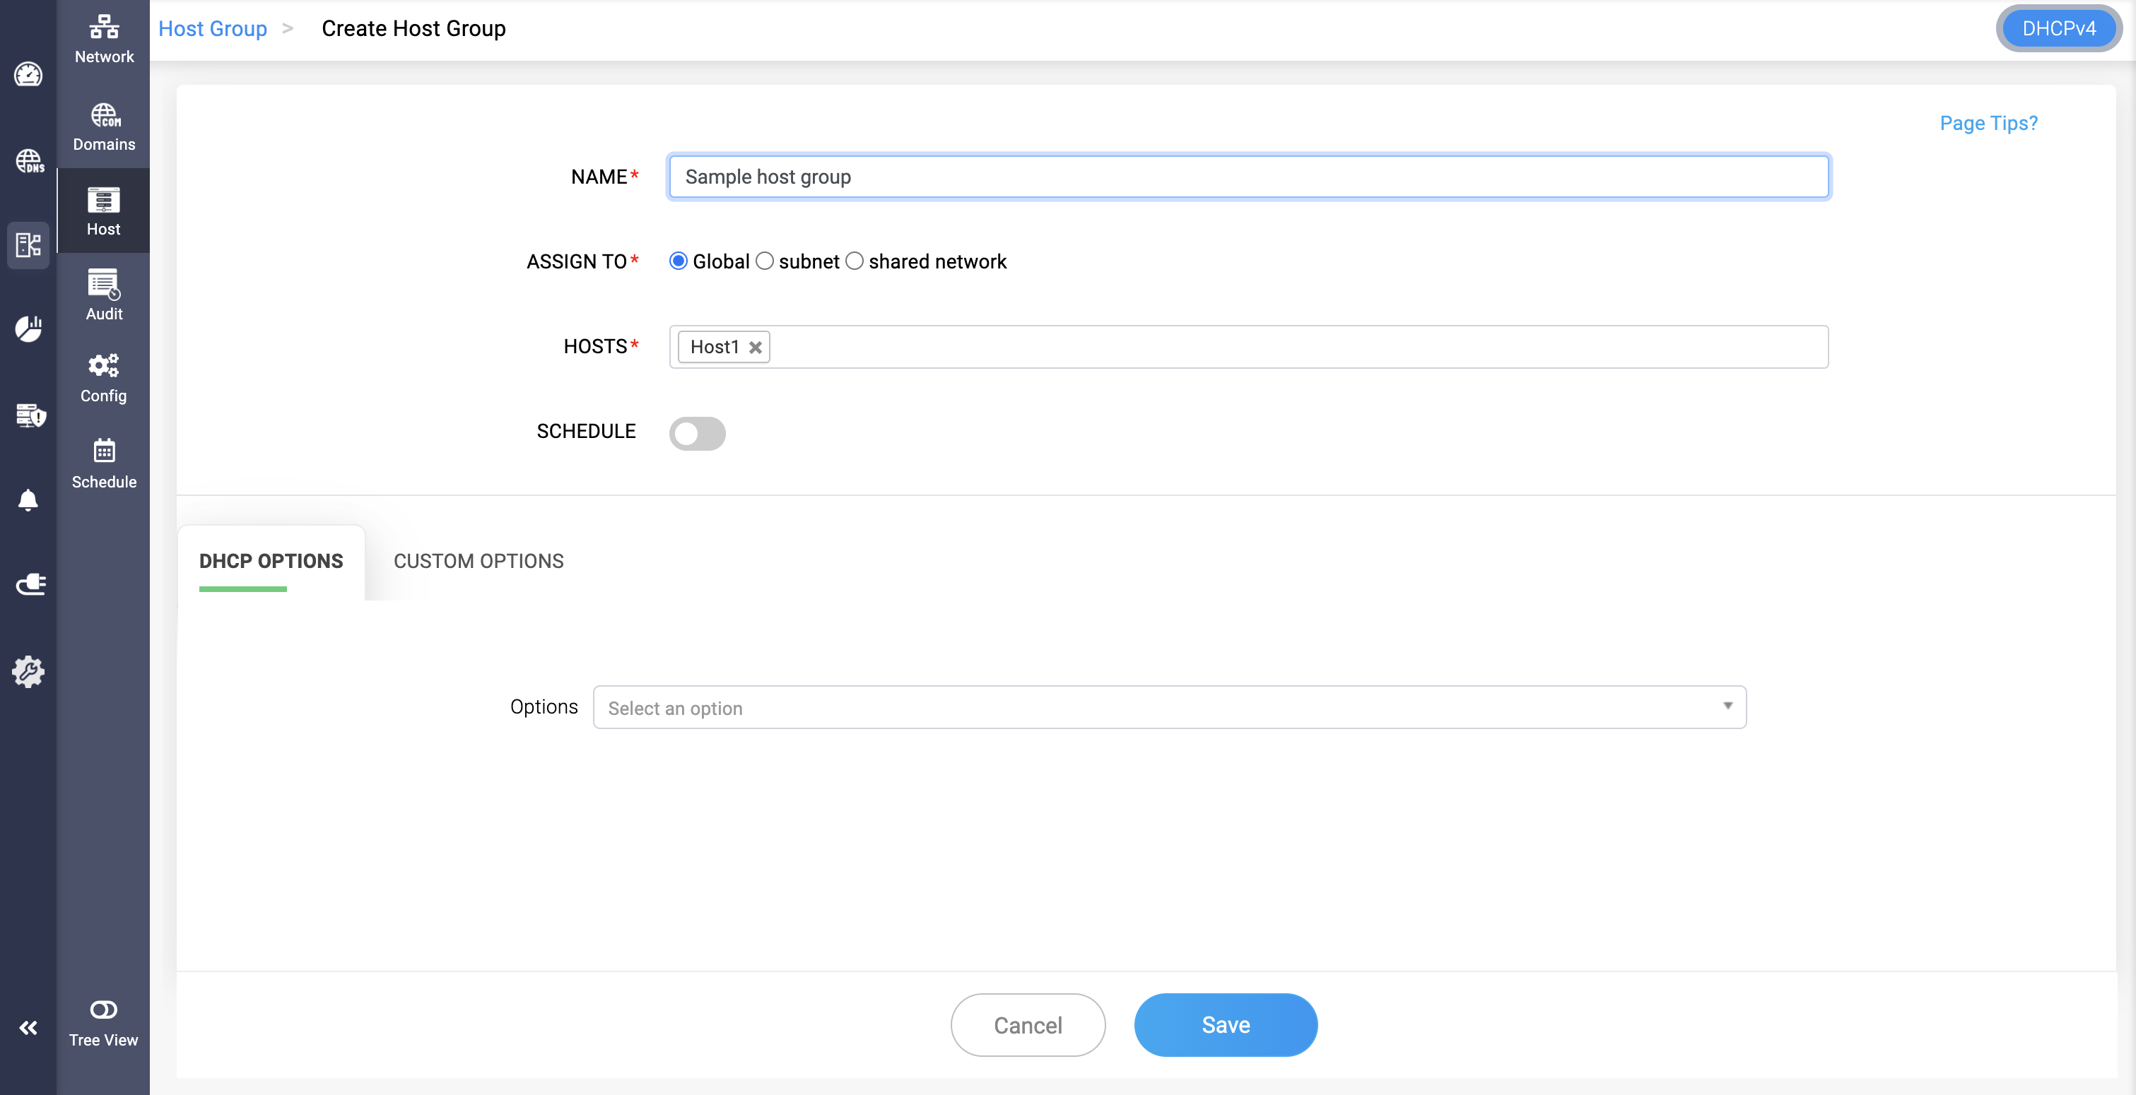This screenshot has height=1095, width=2136.
Task: Open the notifications bell icon
Action: 28,500
